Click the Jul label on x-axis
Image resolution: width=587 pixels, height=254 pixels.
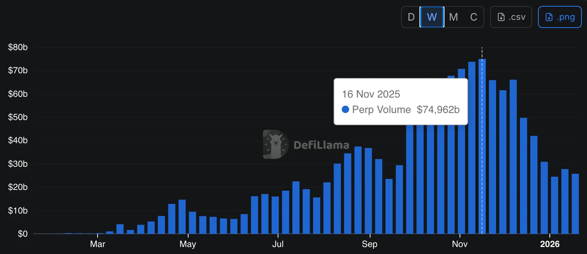point(278,244)
